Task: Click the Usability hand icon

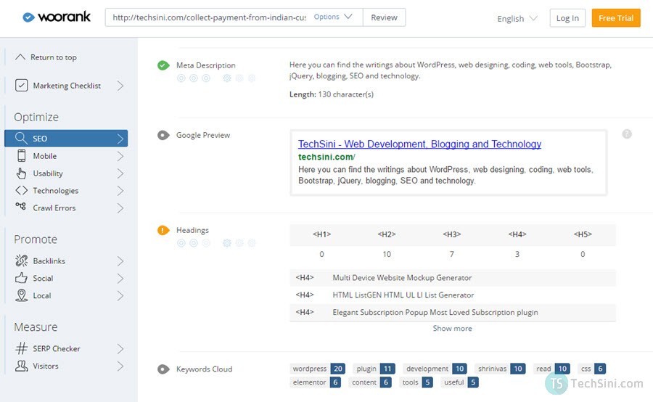Action: pyautogui.click(x=21, y=173)
